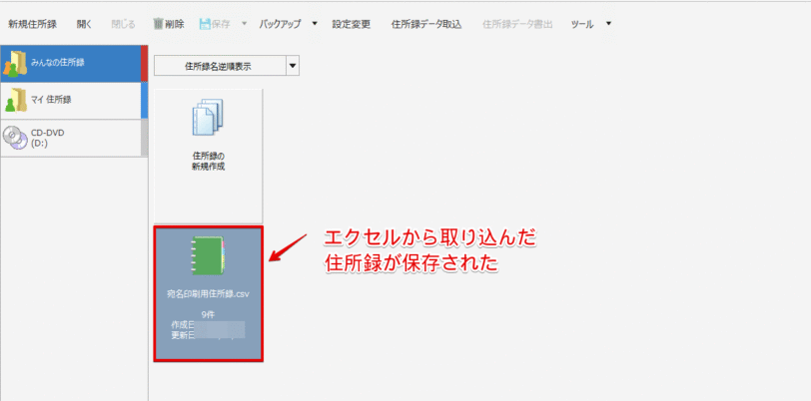Viewport: 811px width, 401px height.
Task: Click the バックアップ toolbar button
Action: 280,24
